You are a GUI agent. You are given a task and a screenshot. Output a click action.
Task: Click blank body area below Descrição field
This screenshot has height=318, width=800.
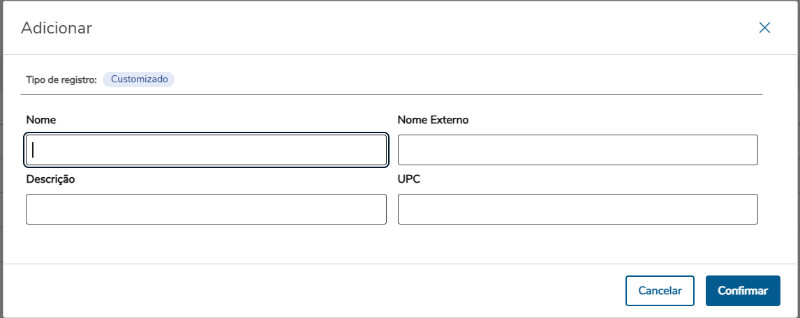pos(206,244)
